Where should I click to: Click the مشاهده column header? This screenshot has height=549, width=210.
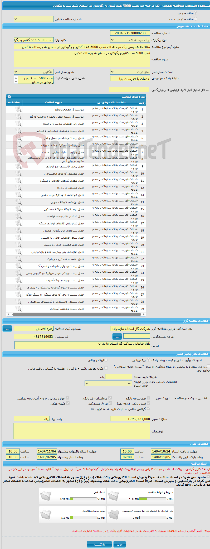14,102
